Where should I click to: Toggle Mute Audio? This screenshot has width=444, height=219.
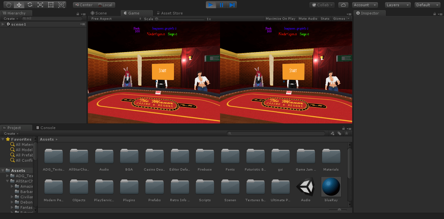pos(308,19)
